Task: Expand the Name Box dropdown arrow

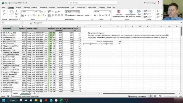Action: 20,23
